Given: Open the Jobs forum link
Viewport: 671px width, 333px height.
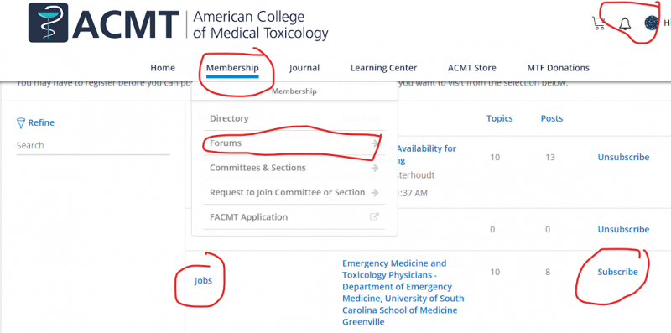Looking at the screenshot, I should tap(203, 281).
